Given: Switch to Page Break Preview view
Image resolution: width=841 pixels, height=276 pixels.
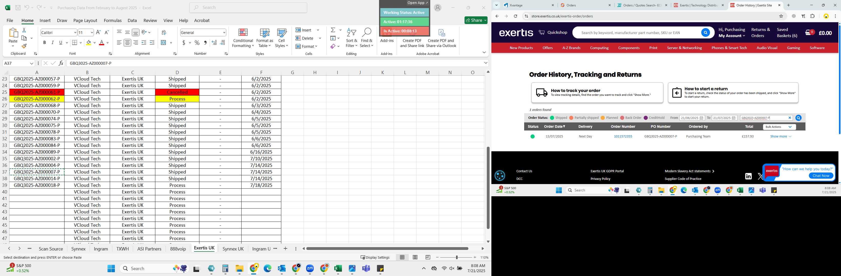Looking at the screenshot, I should coord(428,257).
